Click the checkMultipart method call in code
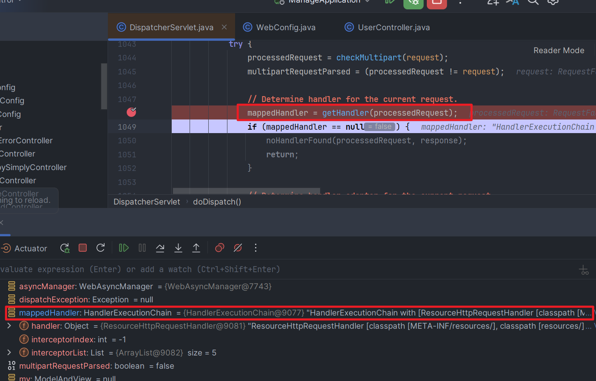Image resolution: width=596 pixels, height=381 pixels. [x=369, y=57]
